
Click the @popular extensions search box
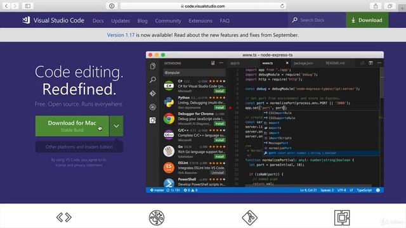tap(194, 73)
